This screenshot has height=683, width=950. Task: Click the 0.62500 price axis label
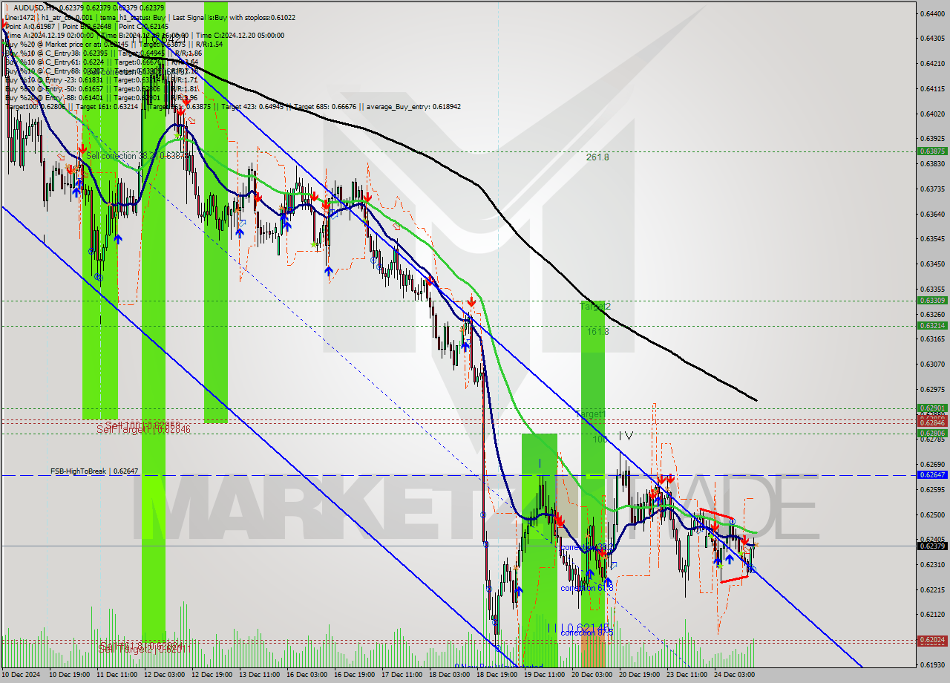pos(932,514)
